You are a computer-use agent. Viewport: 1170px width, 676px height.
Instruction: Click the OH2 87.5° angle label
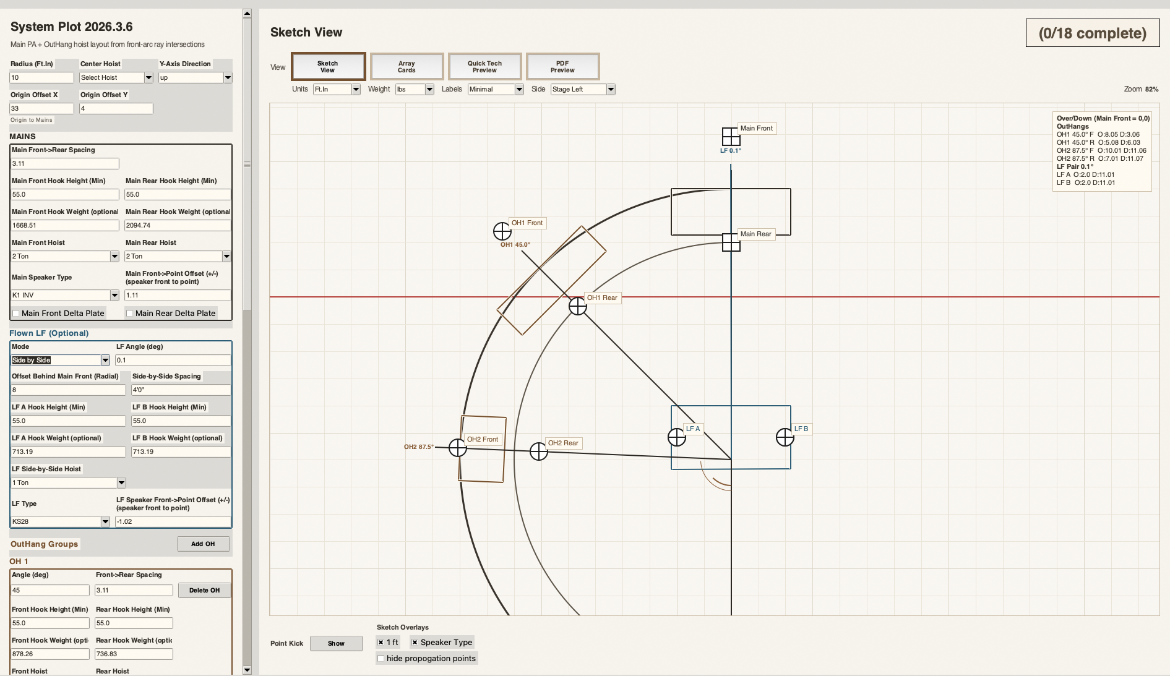pyautogui.click(x=419, y=447)
